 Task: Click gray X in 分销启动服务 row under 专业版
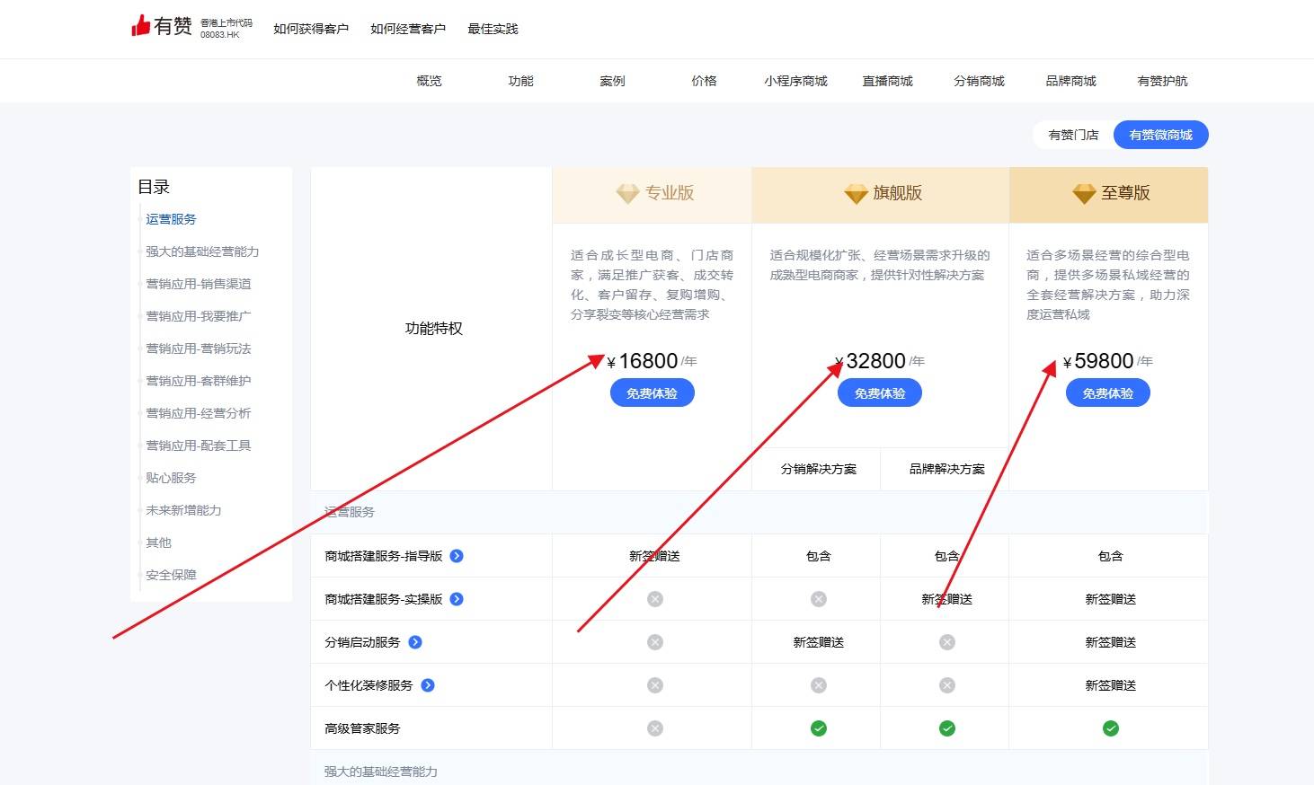point(655,642)
